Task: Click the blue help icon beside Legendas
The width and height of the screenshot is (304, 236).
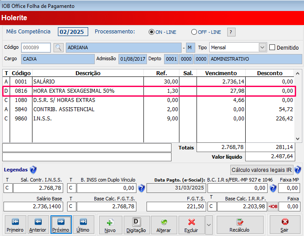Action: [x=33, y=170]
